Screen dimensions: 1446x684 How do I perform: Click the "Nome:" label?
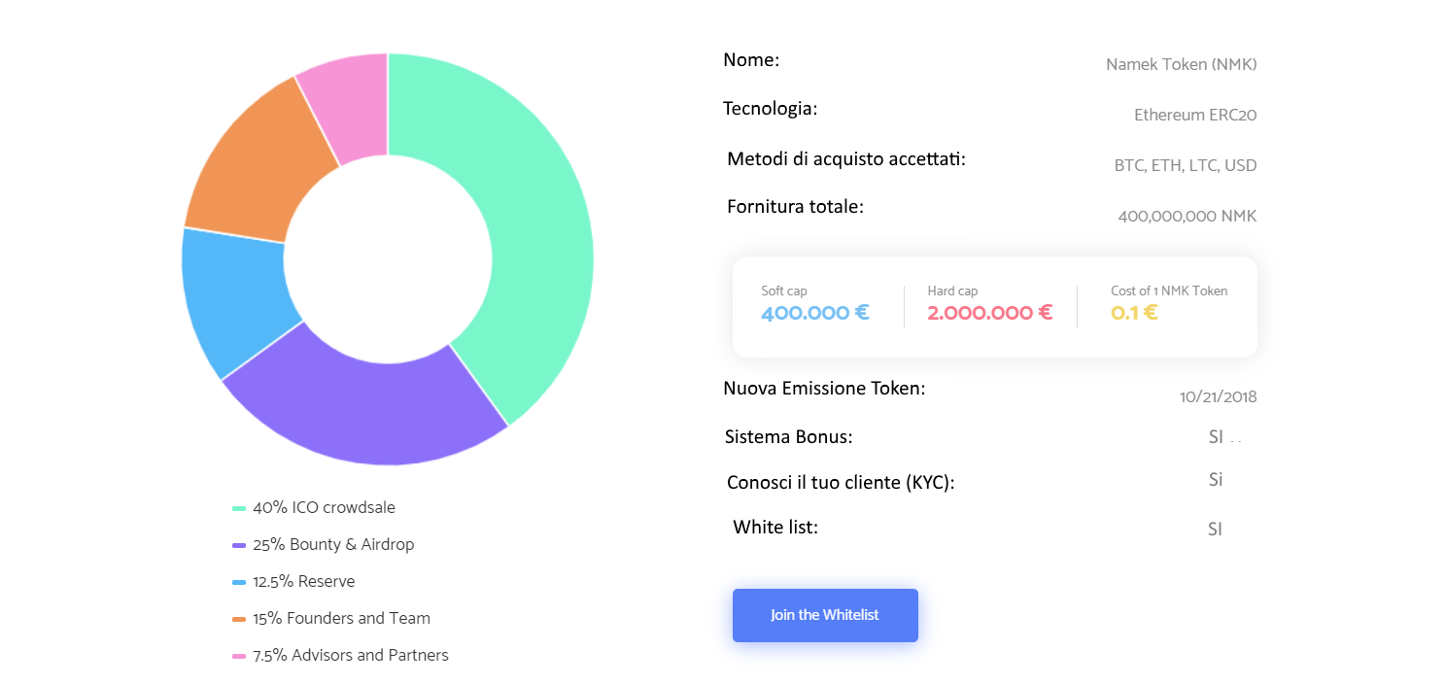point(751,60)
